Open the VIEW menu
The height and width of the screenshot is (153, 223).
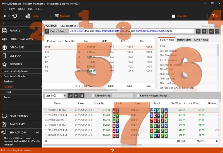[x=12, y=9]
